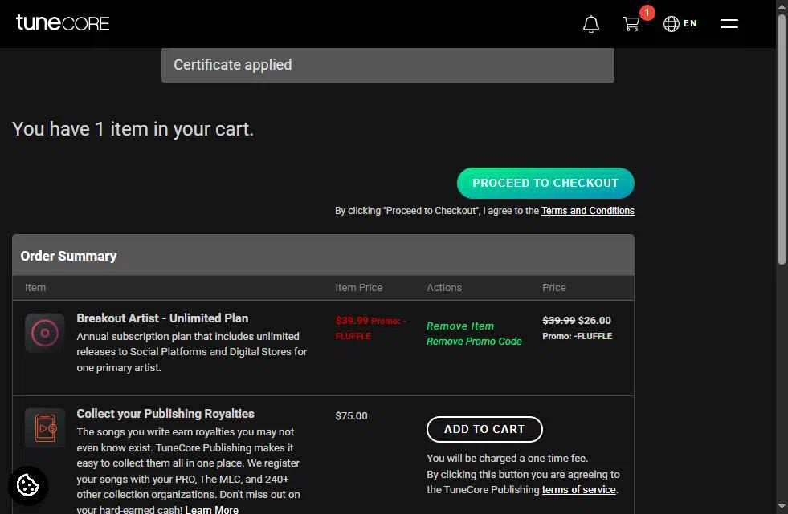Click the 'You have 1 item in your cart' heading
The image size is (788, 514).
(133, 129)
